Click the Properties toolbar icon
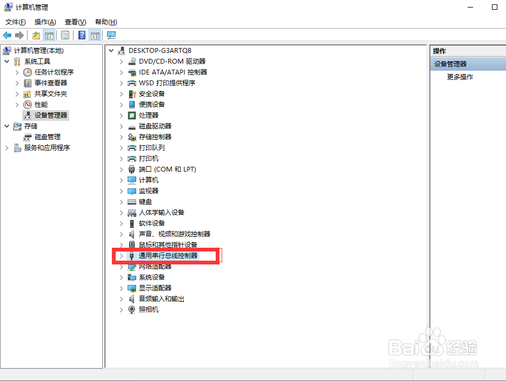 click(65, 35)
